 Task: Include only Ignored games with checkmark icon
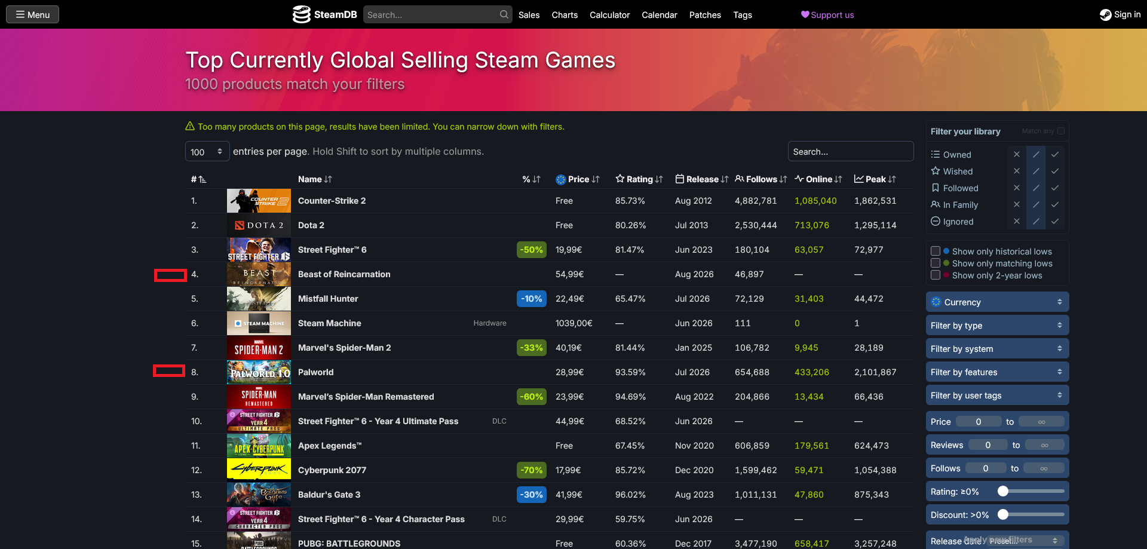[x=1055, y=221]
